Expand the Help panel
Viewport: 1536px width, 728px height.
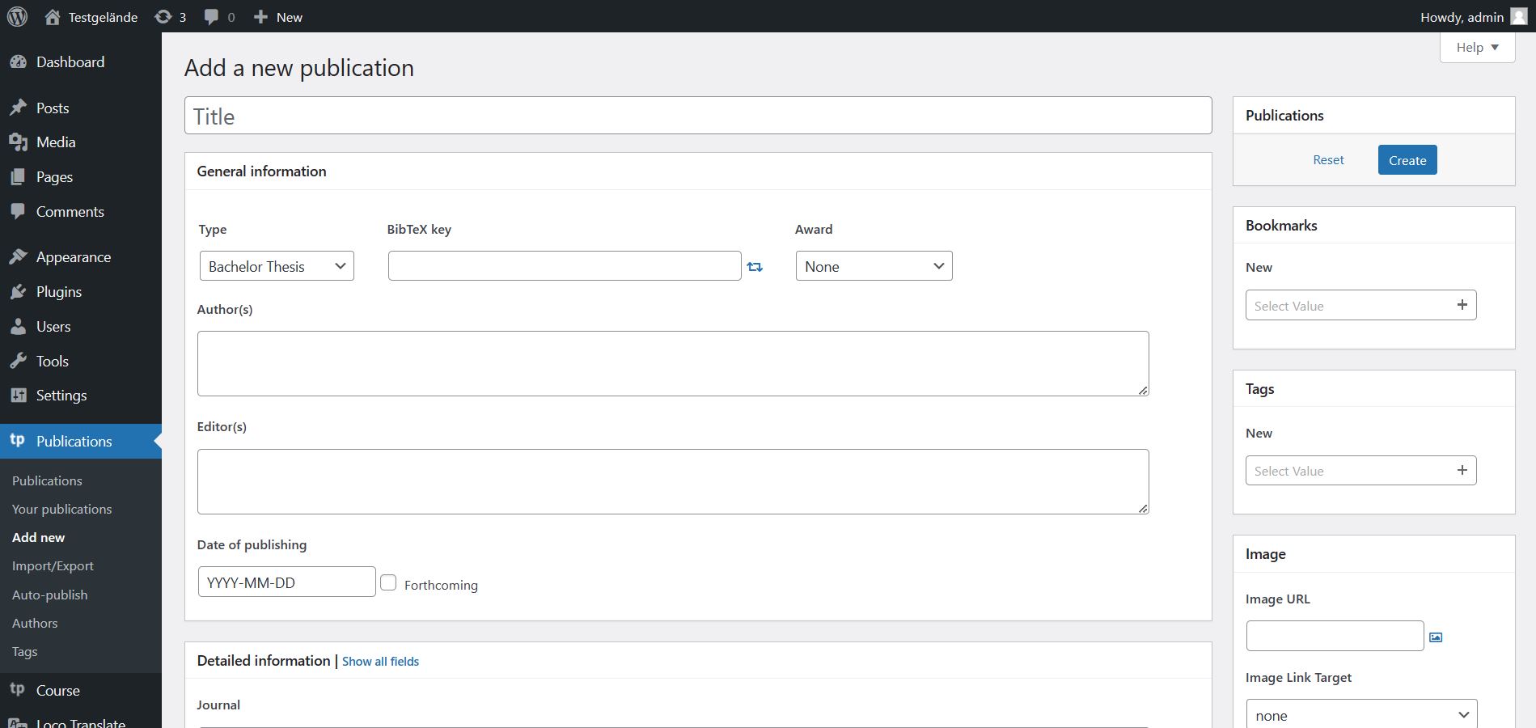click(x=1477, y=47)
